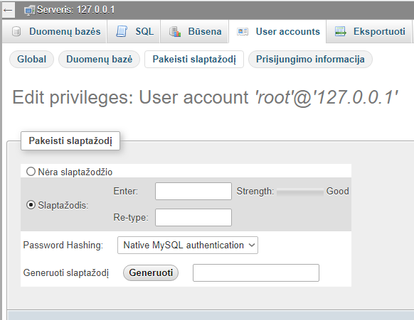Click the 'Enter:' label
The image size is (414, 320).
[126, 191]
